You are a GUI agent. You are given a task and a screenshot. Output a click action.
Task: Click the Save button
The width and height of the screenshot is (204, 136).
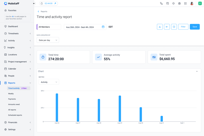click(x=195, y=27)
